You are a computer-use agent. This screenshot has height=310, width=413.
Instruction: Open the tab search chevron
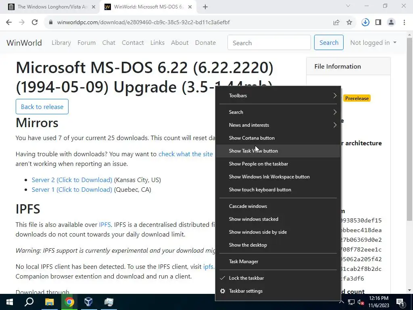(x=348, y=6)
